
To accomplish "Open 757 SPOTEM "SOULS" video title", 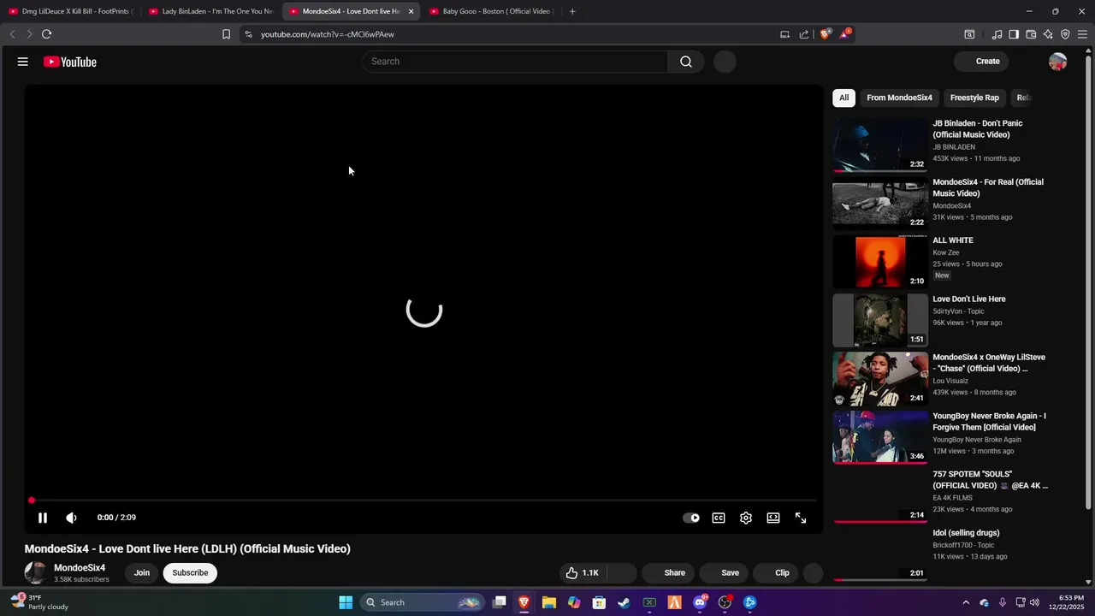I will (x=990, y=480).
